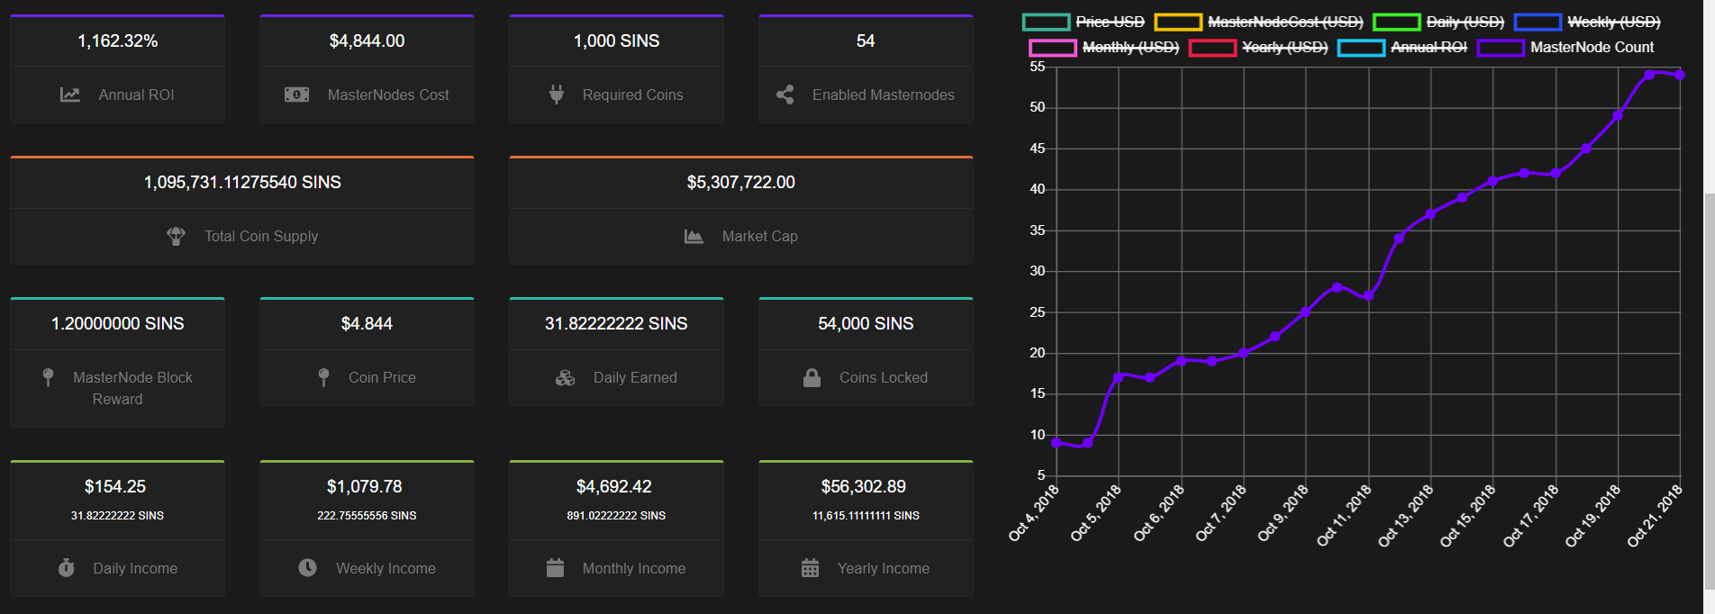Click the 222.75555556 SINS weekly amount
1715x614 pixels.
tap(367, 516)
